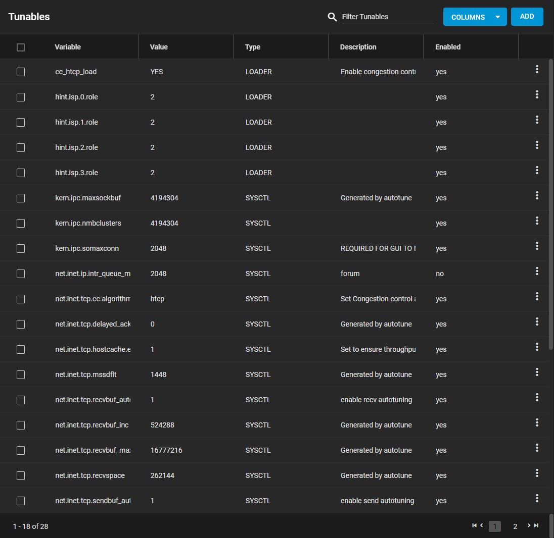Jump to last page icon
The image size is (554, 538).
point(536,525)
